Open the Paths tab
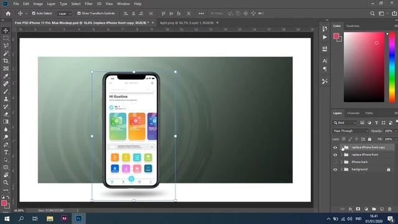Viewport: 398px width, 224px height. (369, 113)
